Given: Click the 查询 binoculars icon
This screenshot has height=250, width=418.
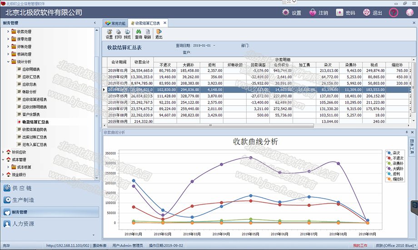Looking at the screenshot, I should click(x=139, y=32).
